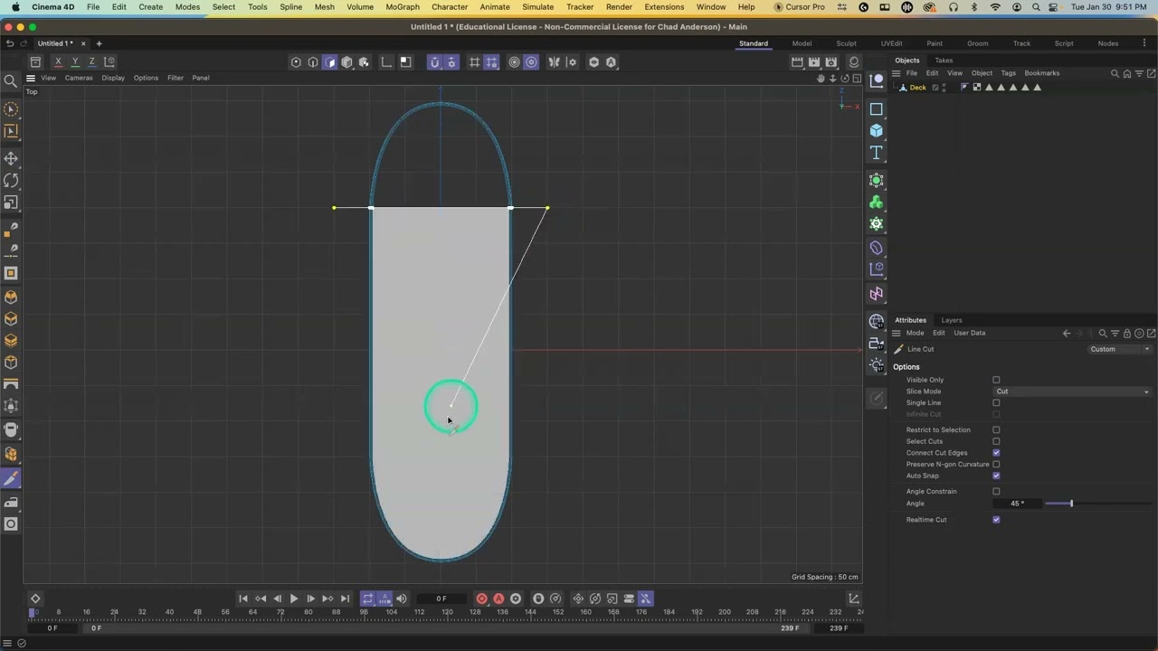1158x651 pixels.
Task: Click the Play forward button
Action: point(294,599)
